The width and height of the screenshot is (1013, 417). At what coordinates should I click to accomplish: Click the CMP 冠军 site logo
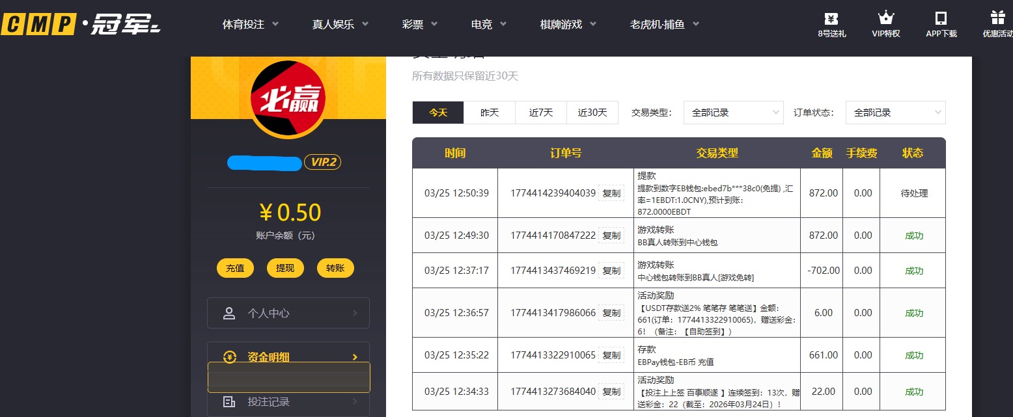(78, 24)
